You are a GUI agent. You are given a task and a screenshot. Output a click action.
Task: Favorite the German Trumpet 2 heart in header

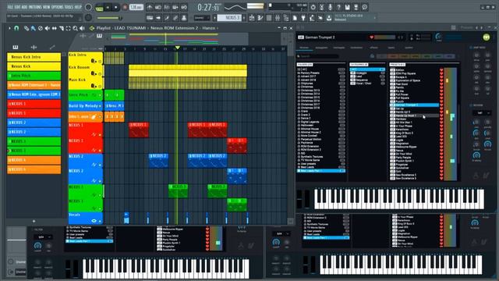371,37
